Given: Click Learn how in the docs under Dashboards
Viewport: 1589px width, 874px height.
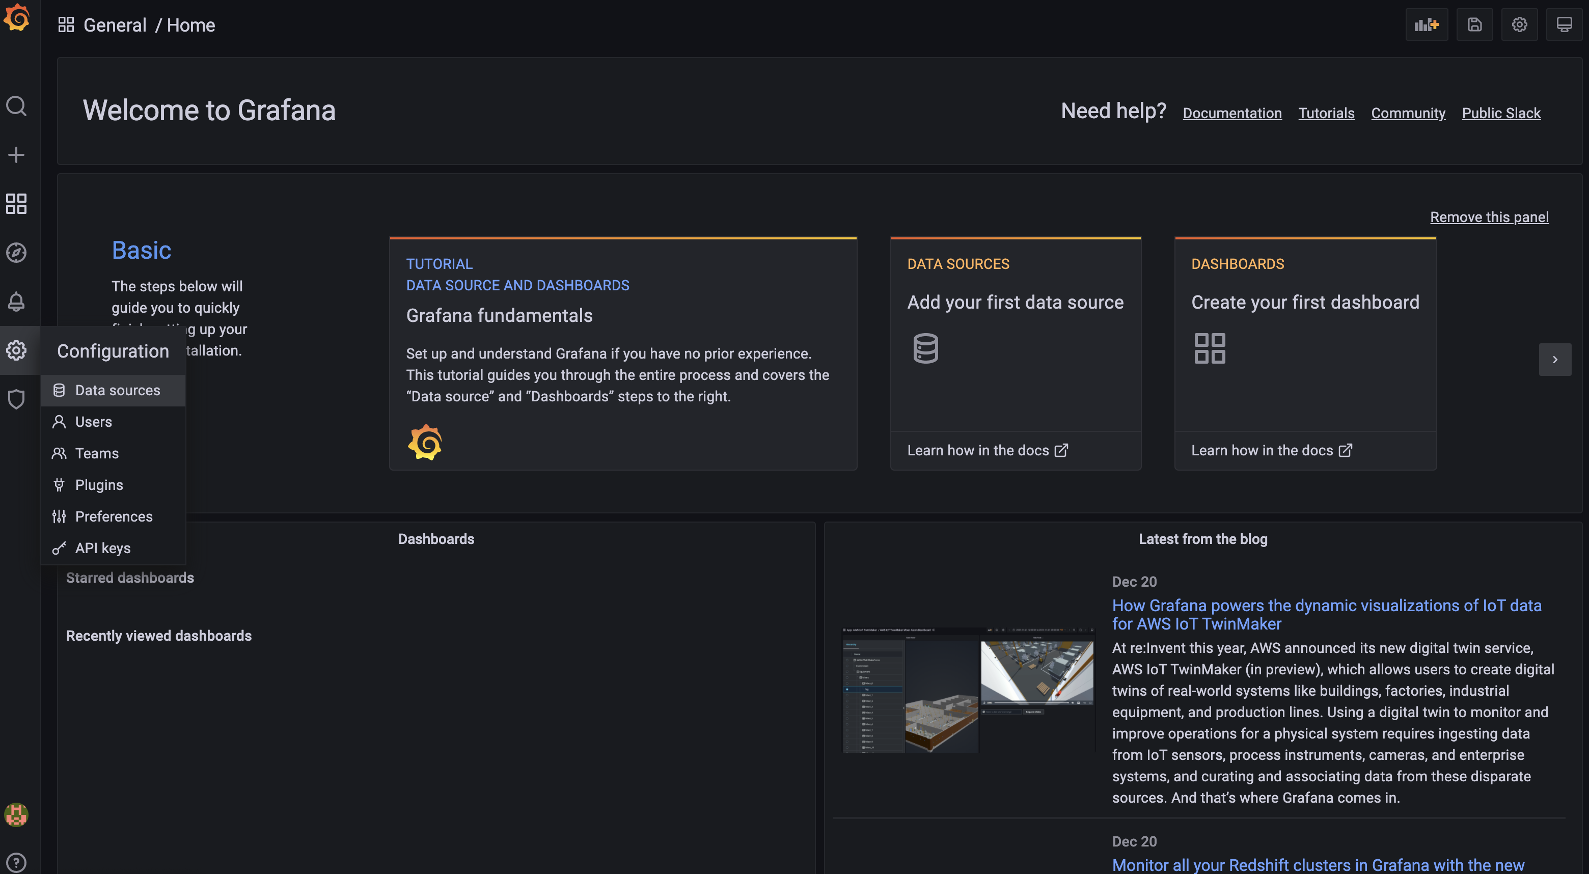Looking at the screenshot, I should click(x=1271, y=450).
